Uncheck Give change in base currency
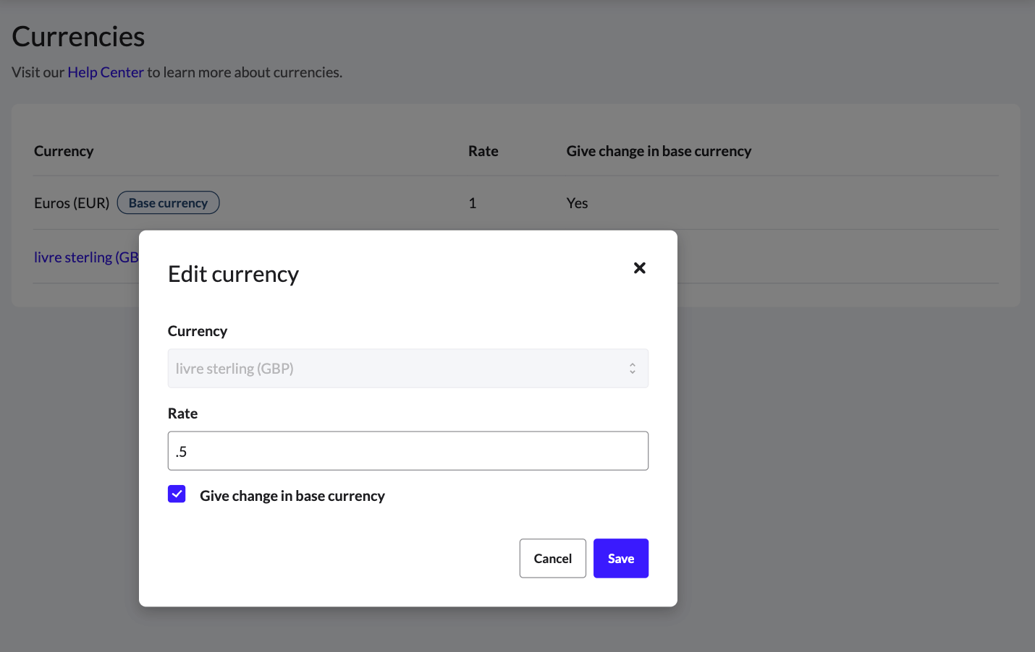 coord(177,494)
